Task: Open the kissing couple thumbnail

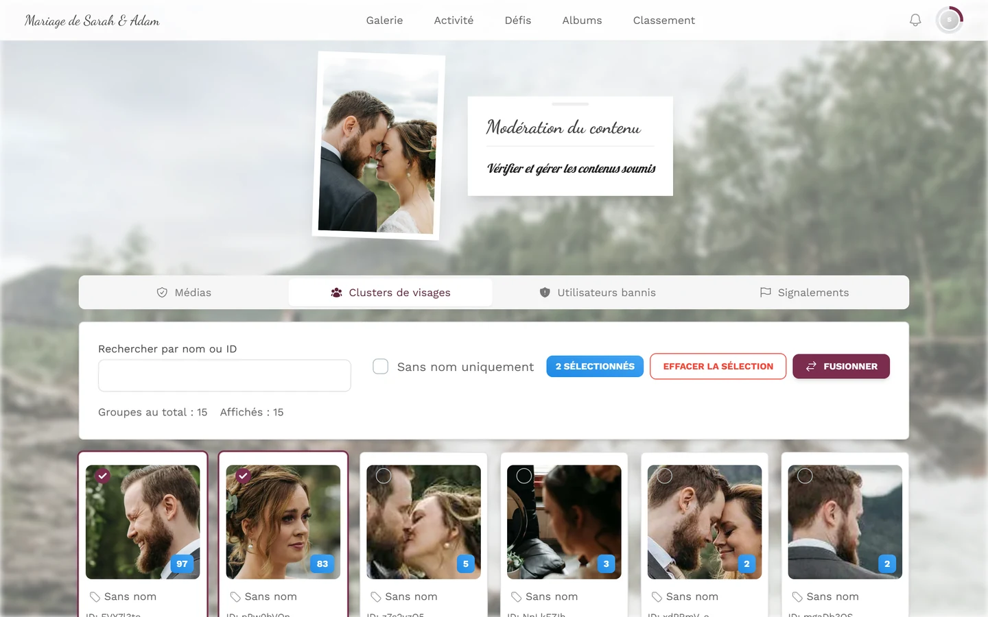Action: coord(423,522)
